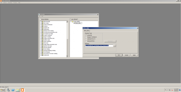Select the Shared defaults radio button

(x=40, y=19)
